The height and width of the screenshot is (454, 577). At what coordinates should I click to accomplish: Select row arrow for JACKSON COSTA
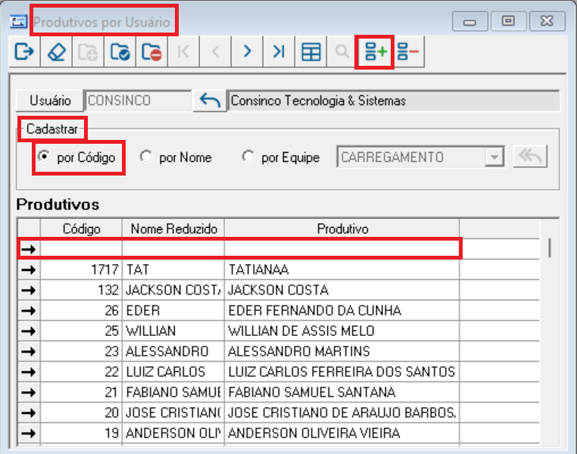29,291
